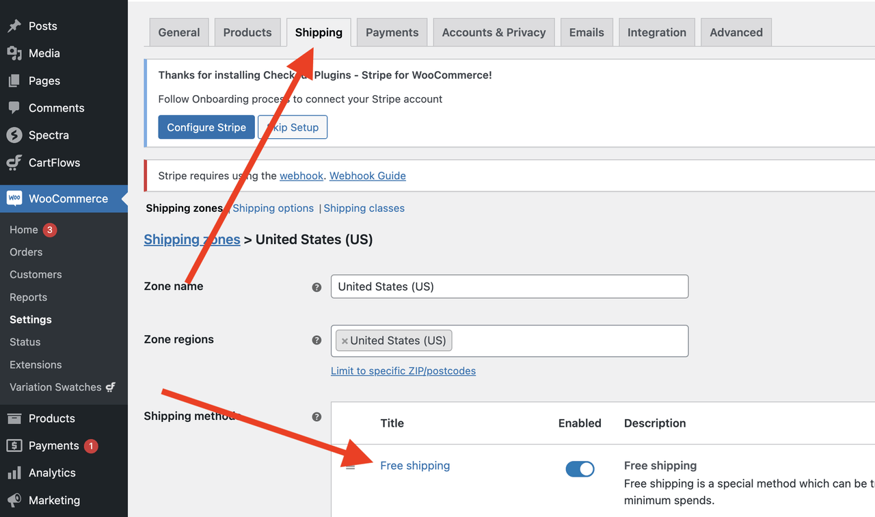Click the Analytics bar chart icon
This screenshot has height=517, width=875.
coord(14,473)
